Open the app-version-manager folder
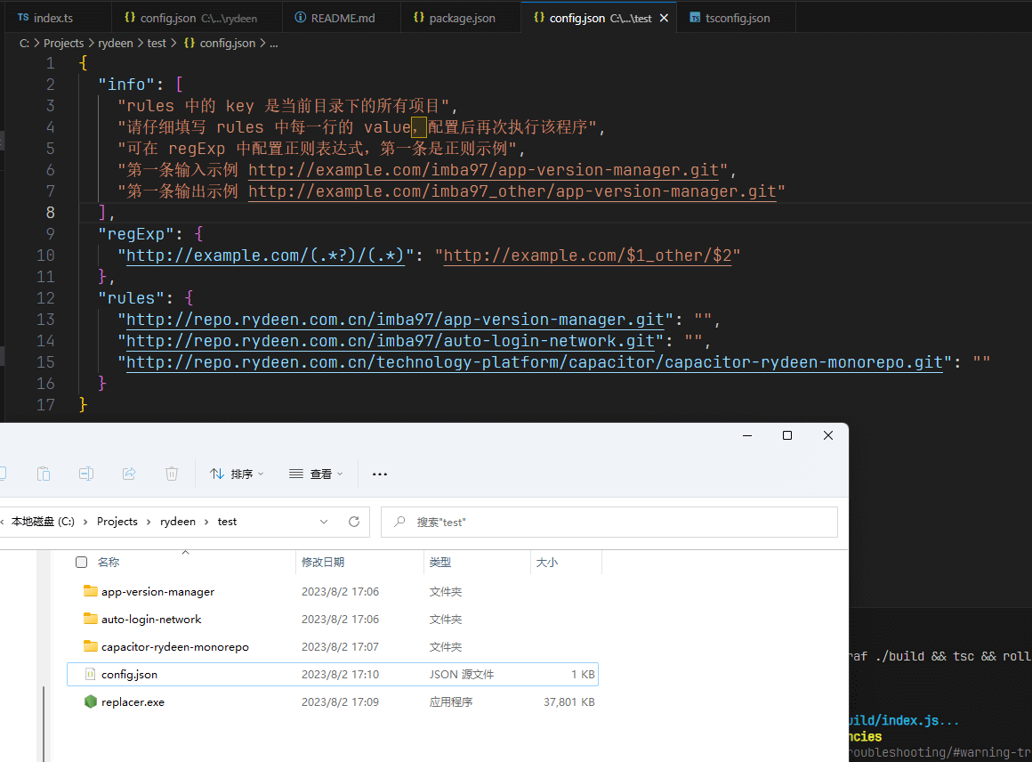 click(157, 591)
